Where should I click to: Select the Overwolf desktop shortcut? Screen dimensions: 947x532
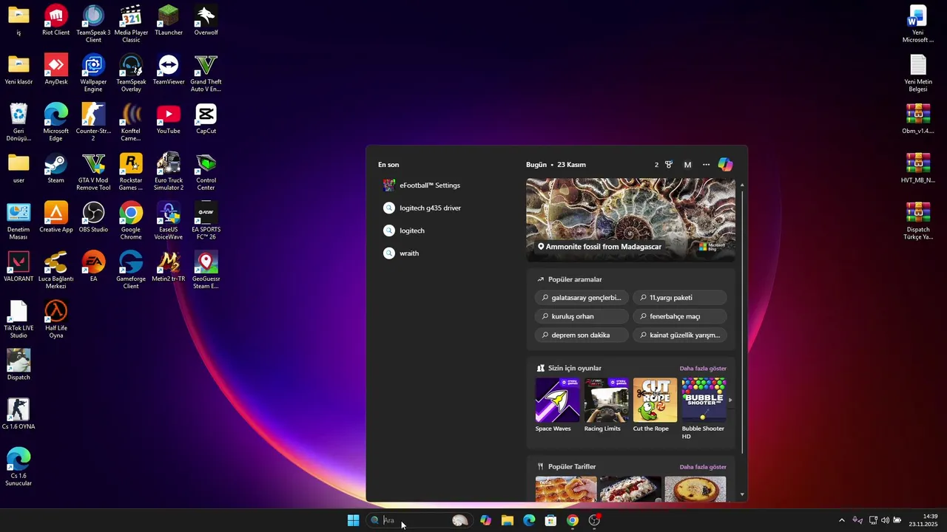(206, 20)
